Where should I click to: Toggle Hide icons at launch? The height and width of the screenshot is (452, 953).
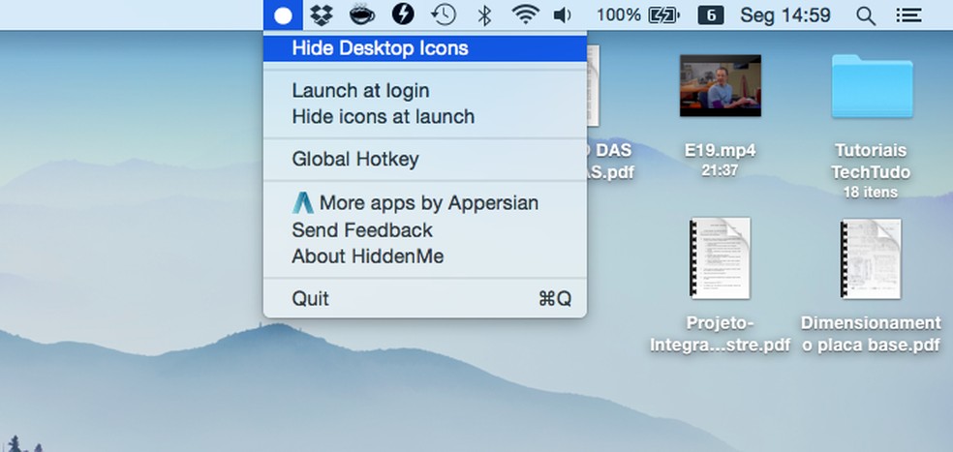pos(425,117)
